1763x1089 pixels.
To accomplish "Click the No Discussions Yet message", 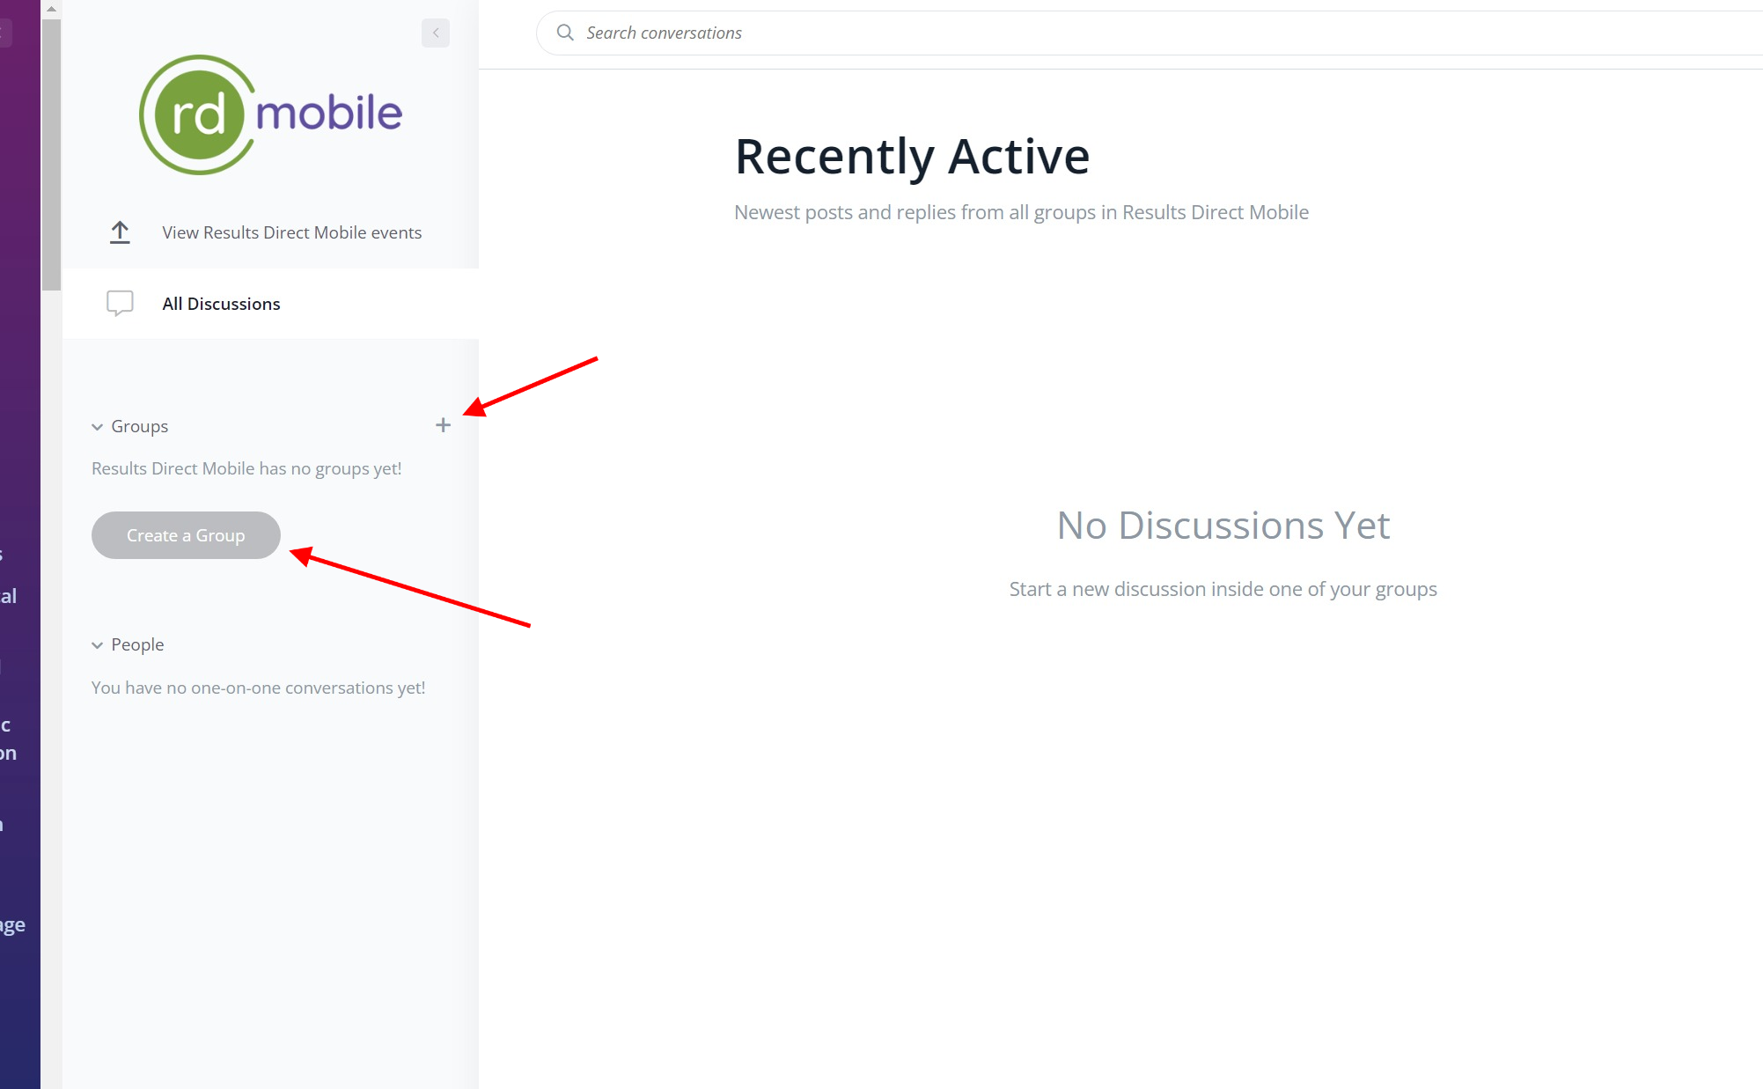I will tap(1223, 526).
